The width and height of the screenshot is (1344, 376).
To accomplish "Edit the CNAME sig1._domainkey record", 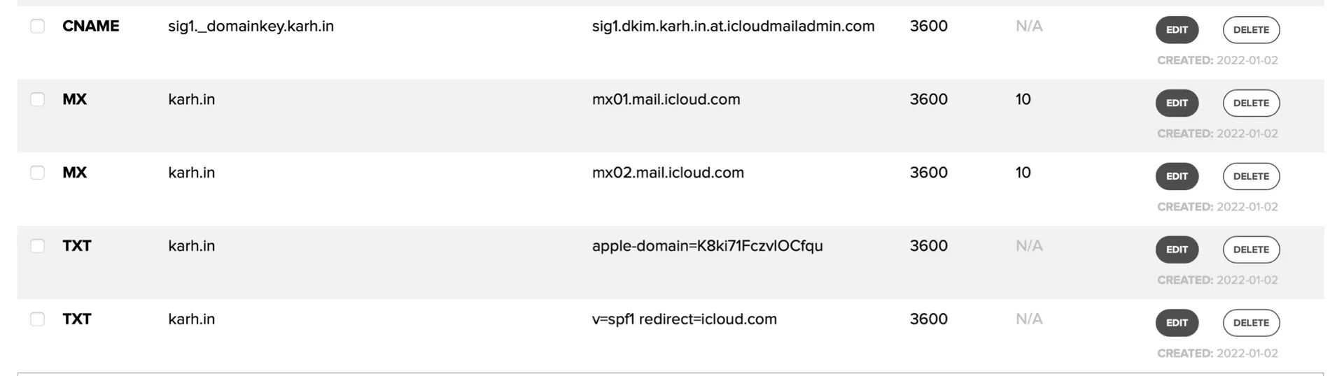I will [x=1177, y=30].
